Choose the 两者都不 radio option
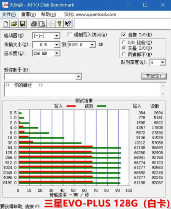171x209 pixels. (x=124, y=54)
